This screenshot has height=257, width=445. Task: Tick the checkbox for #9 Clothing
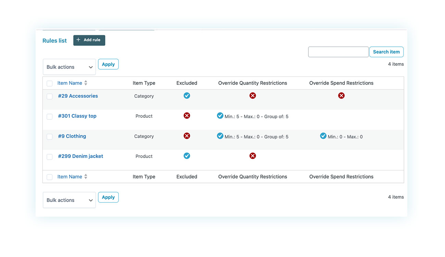(50, 137)
